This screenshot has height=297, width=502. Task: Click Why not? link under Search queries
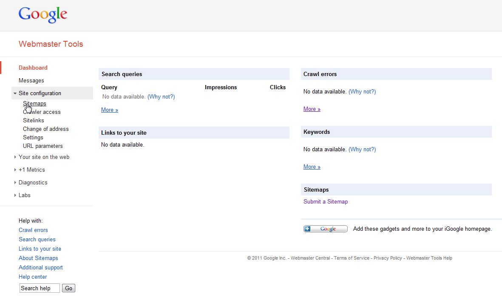click(161, 97)
